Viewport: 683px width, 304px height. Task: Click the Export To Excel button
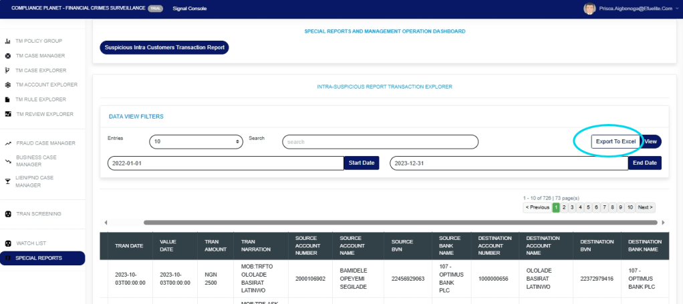click(x=616, y=141)
